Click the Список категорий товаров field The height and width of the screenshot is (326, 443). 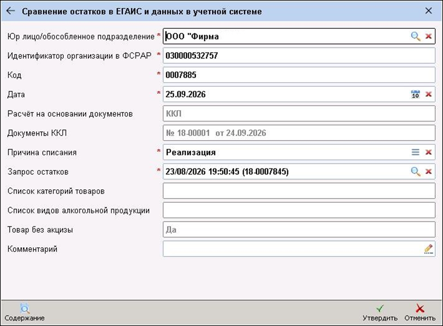click(x=299, y=191)
